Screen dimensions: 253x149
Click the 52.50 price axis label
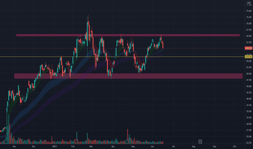[249, 67]
